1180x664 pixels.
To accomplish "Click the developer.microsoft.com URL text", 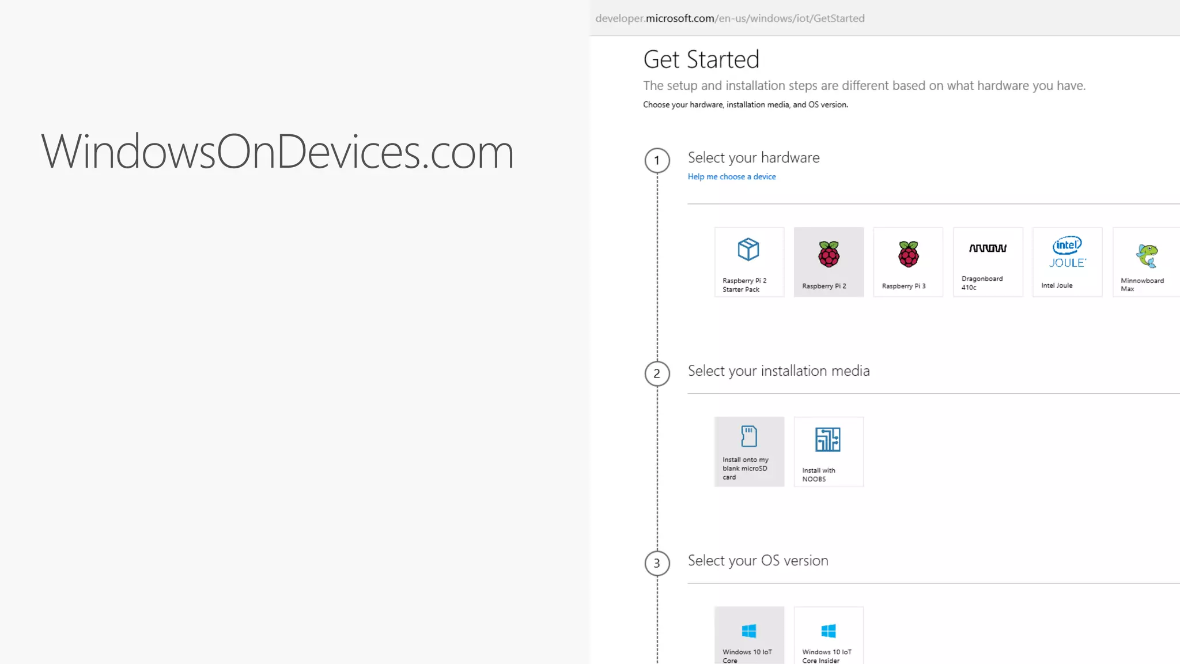I will [729, 18].
